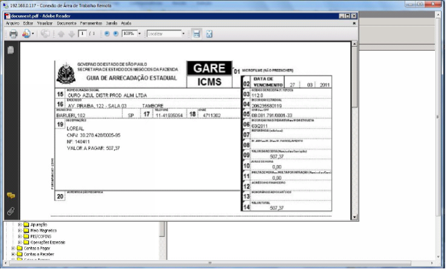
Task: Expand the Apuração tree folder
Action: [20, 224]
